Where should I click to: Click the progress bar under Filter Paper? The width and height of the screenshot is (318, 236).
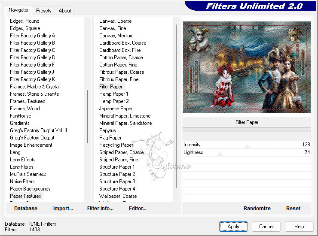coord(247,130)
